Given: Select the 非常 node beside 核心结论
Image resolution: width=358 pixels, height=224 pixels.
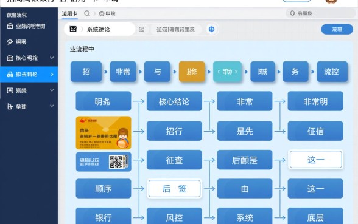Looking at the screenshot, I should click(245, 101).
